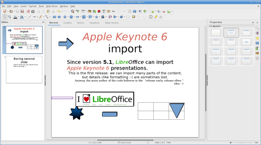Apply the blank slide layout
This screenshot has height=145, width=261.
[x=216, y=33]
